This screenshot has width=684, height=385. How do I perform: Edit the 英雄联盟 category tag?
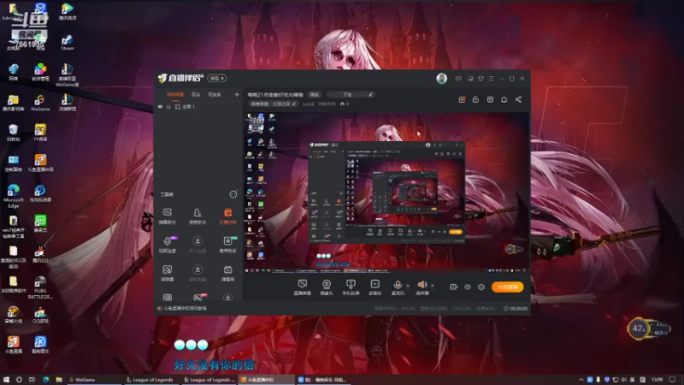pos(273,104)
